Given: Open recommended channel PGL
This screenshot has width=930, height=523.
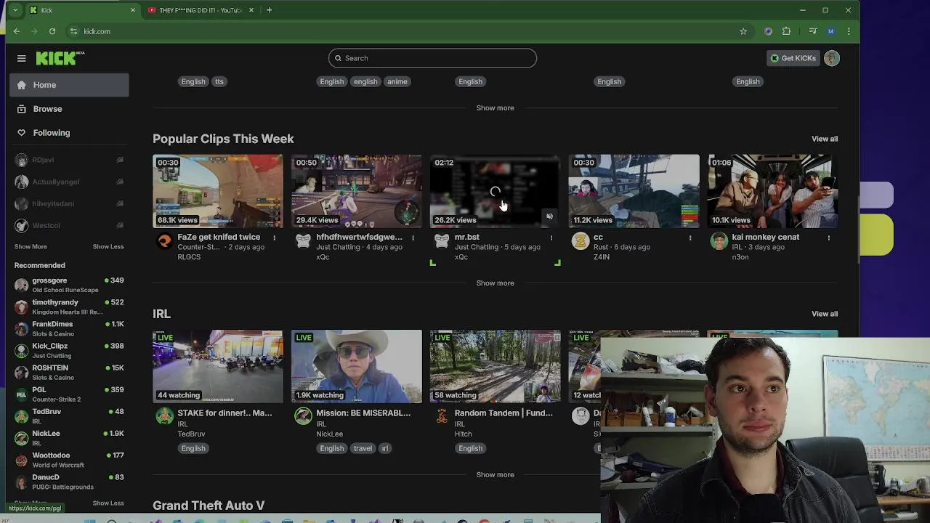Looking at the screenshot, I should click(69, 394).
